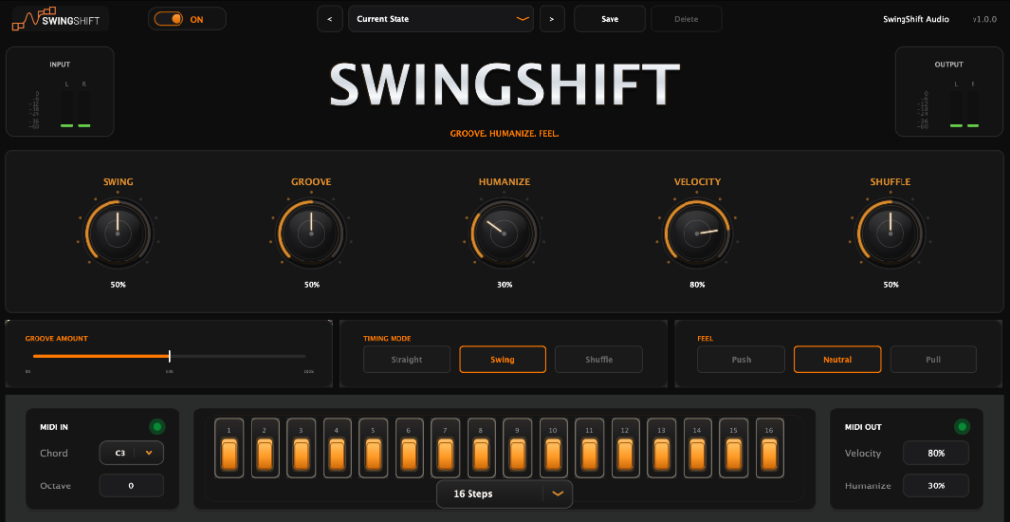Go to previous preset with left arrow

tap(329, 19)
